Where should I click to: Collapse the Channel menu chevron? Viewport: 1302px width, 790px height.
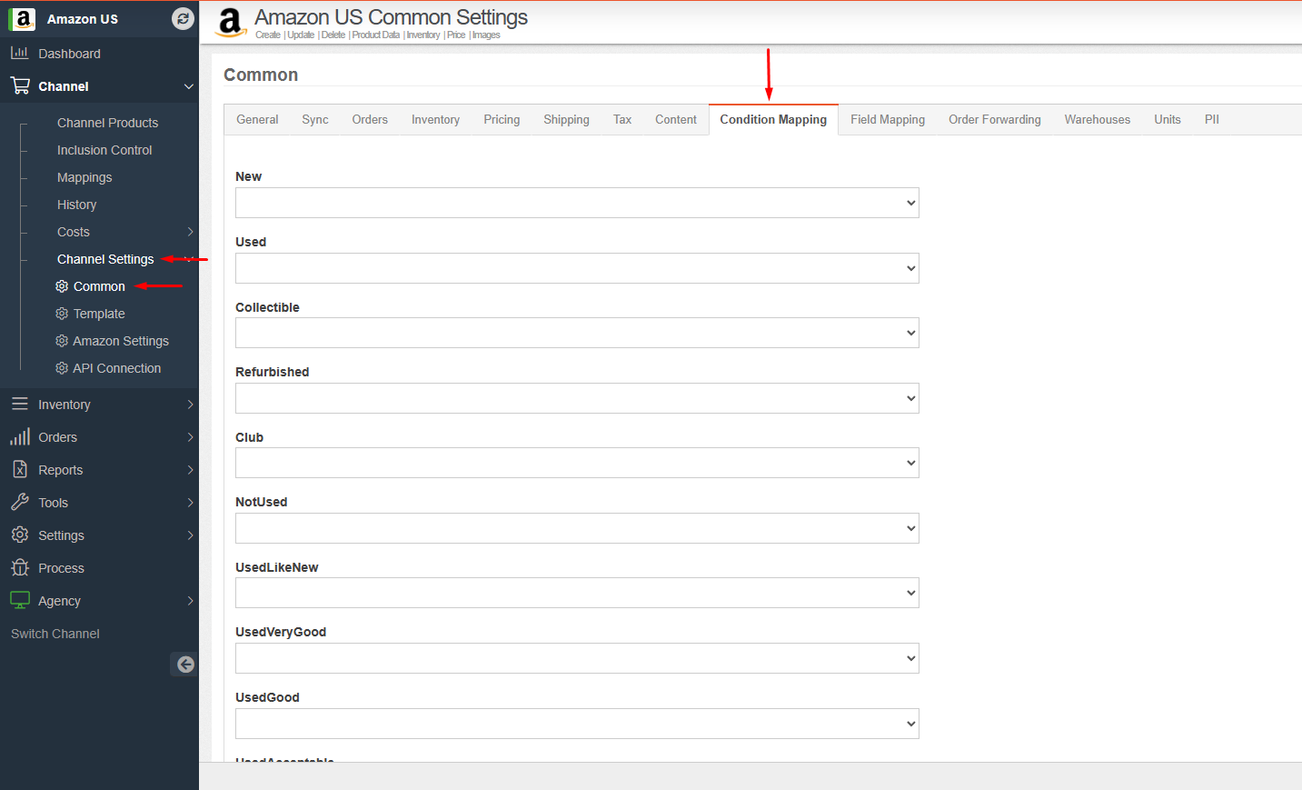tap(189, 86)
